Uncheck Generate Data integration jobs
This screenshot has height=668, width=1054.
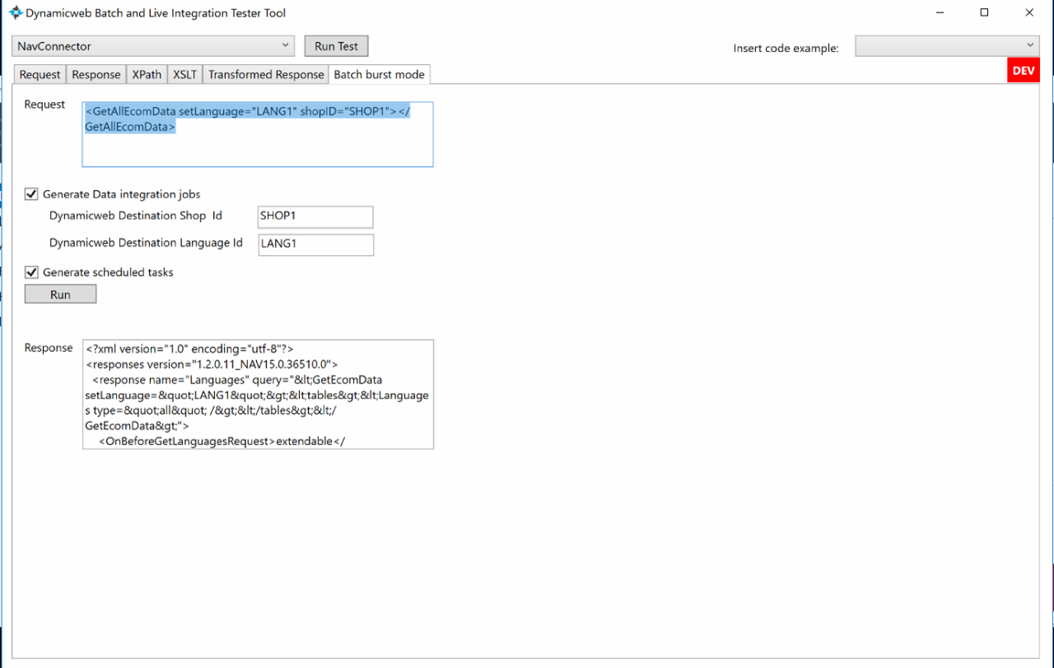pyautogui.click(x=32, y=195)
